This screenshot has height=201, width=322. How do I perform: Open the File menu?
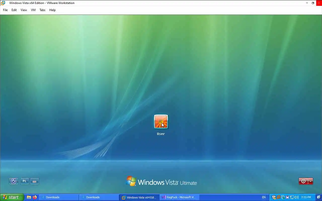[x=5, y=10]
